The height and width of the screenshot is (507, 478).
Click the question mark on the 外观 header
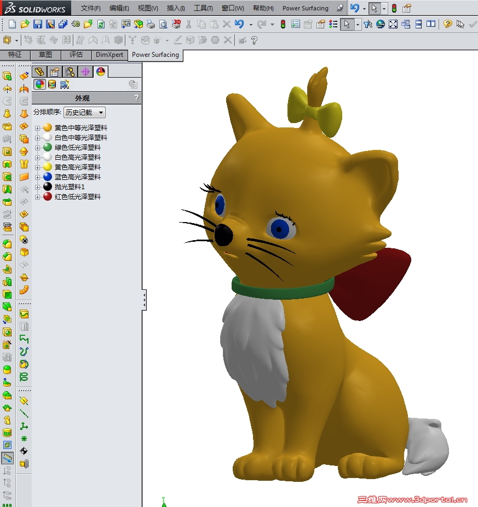coord(137,97)
